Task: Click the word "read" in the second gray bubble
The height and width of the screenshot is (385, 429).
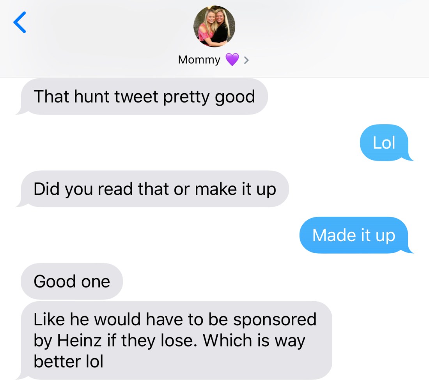Action: [x=116, y=189]
